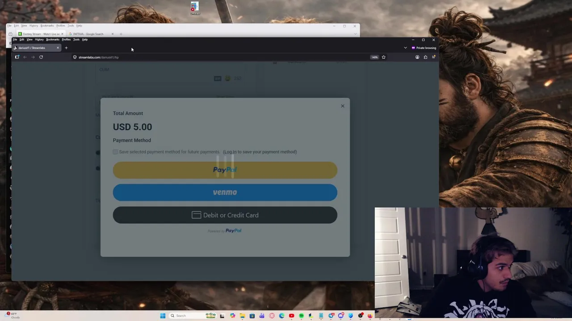The height and width of the screenshot is (321, 572).
Task: Click the taskbar Search box
Action: click(193, 316)
